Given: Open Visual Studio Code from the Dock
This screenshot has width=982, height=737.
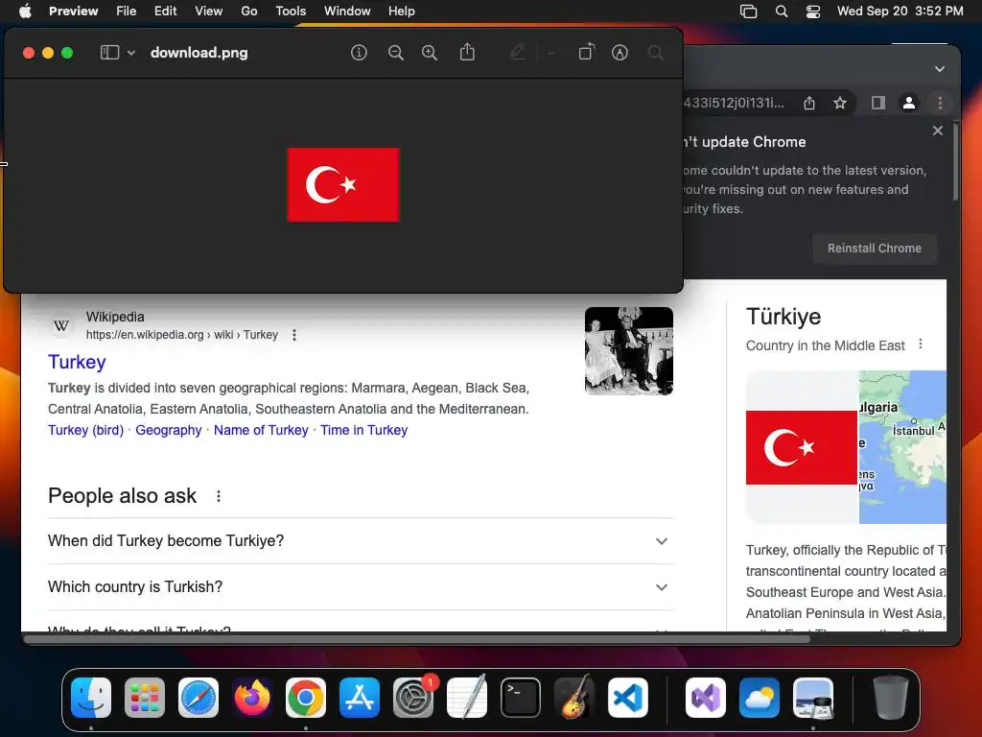Looking at the screenshot, I should tap(628, 697).
